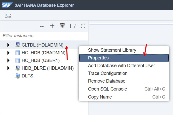The width and height of the screenshot is (173, 115).
Task: Expand the CLTDL (HDLADMIN) node
Action: point(9,45)
